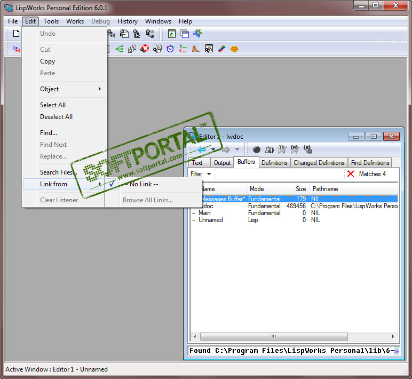Open the forward history dropdown arrow

[237, 149]
